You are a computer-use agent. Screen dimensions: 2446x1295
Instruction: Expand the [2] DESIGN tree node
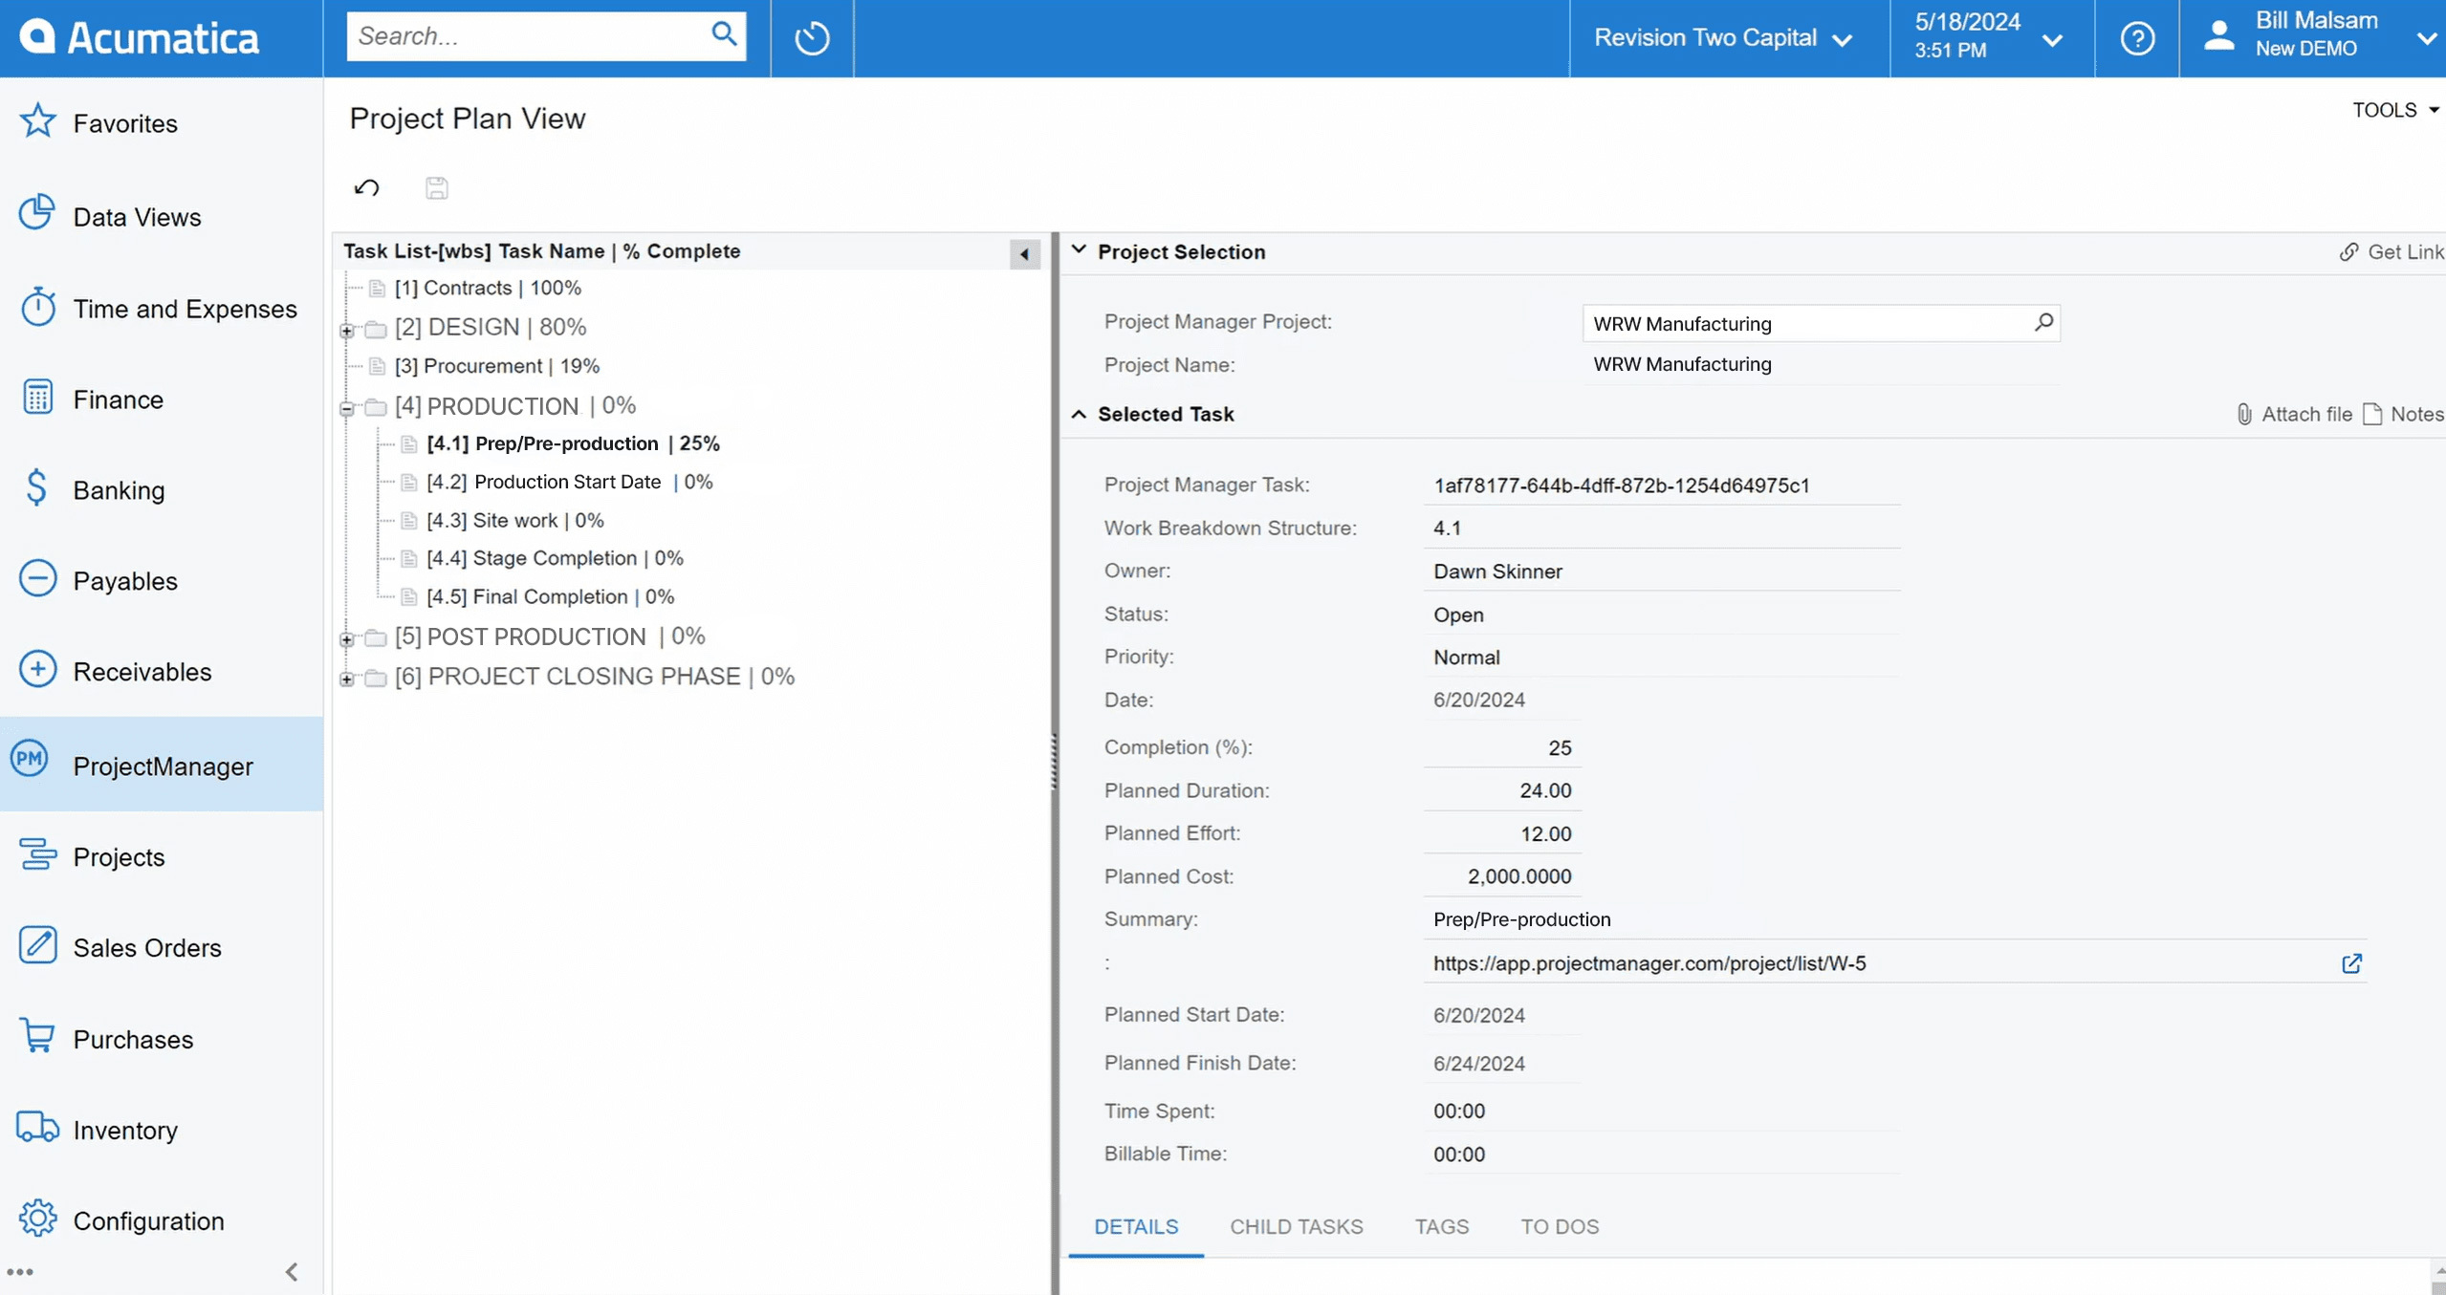click(x=347, y=330)
